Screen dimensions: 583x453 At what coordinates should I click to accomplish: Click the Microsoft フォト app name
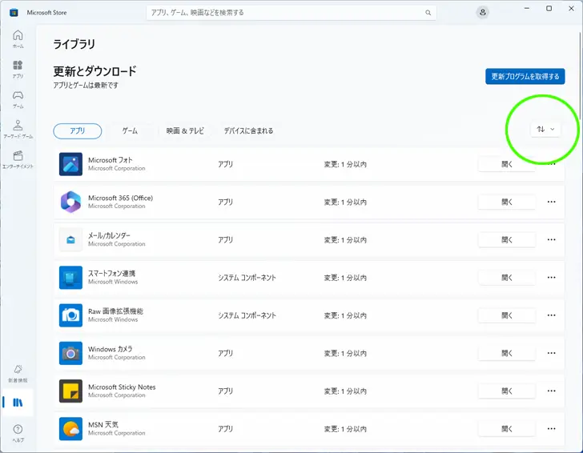click(110, 160)
